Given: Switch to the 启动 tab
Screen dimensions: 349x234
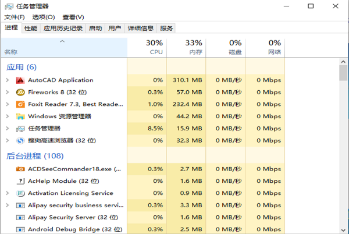Looking at the screenshot, I should coord(95,28).
